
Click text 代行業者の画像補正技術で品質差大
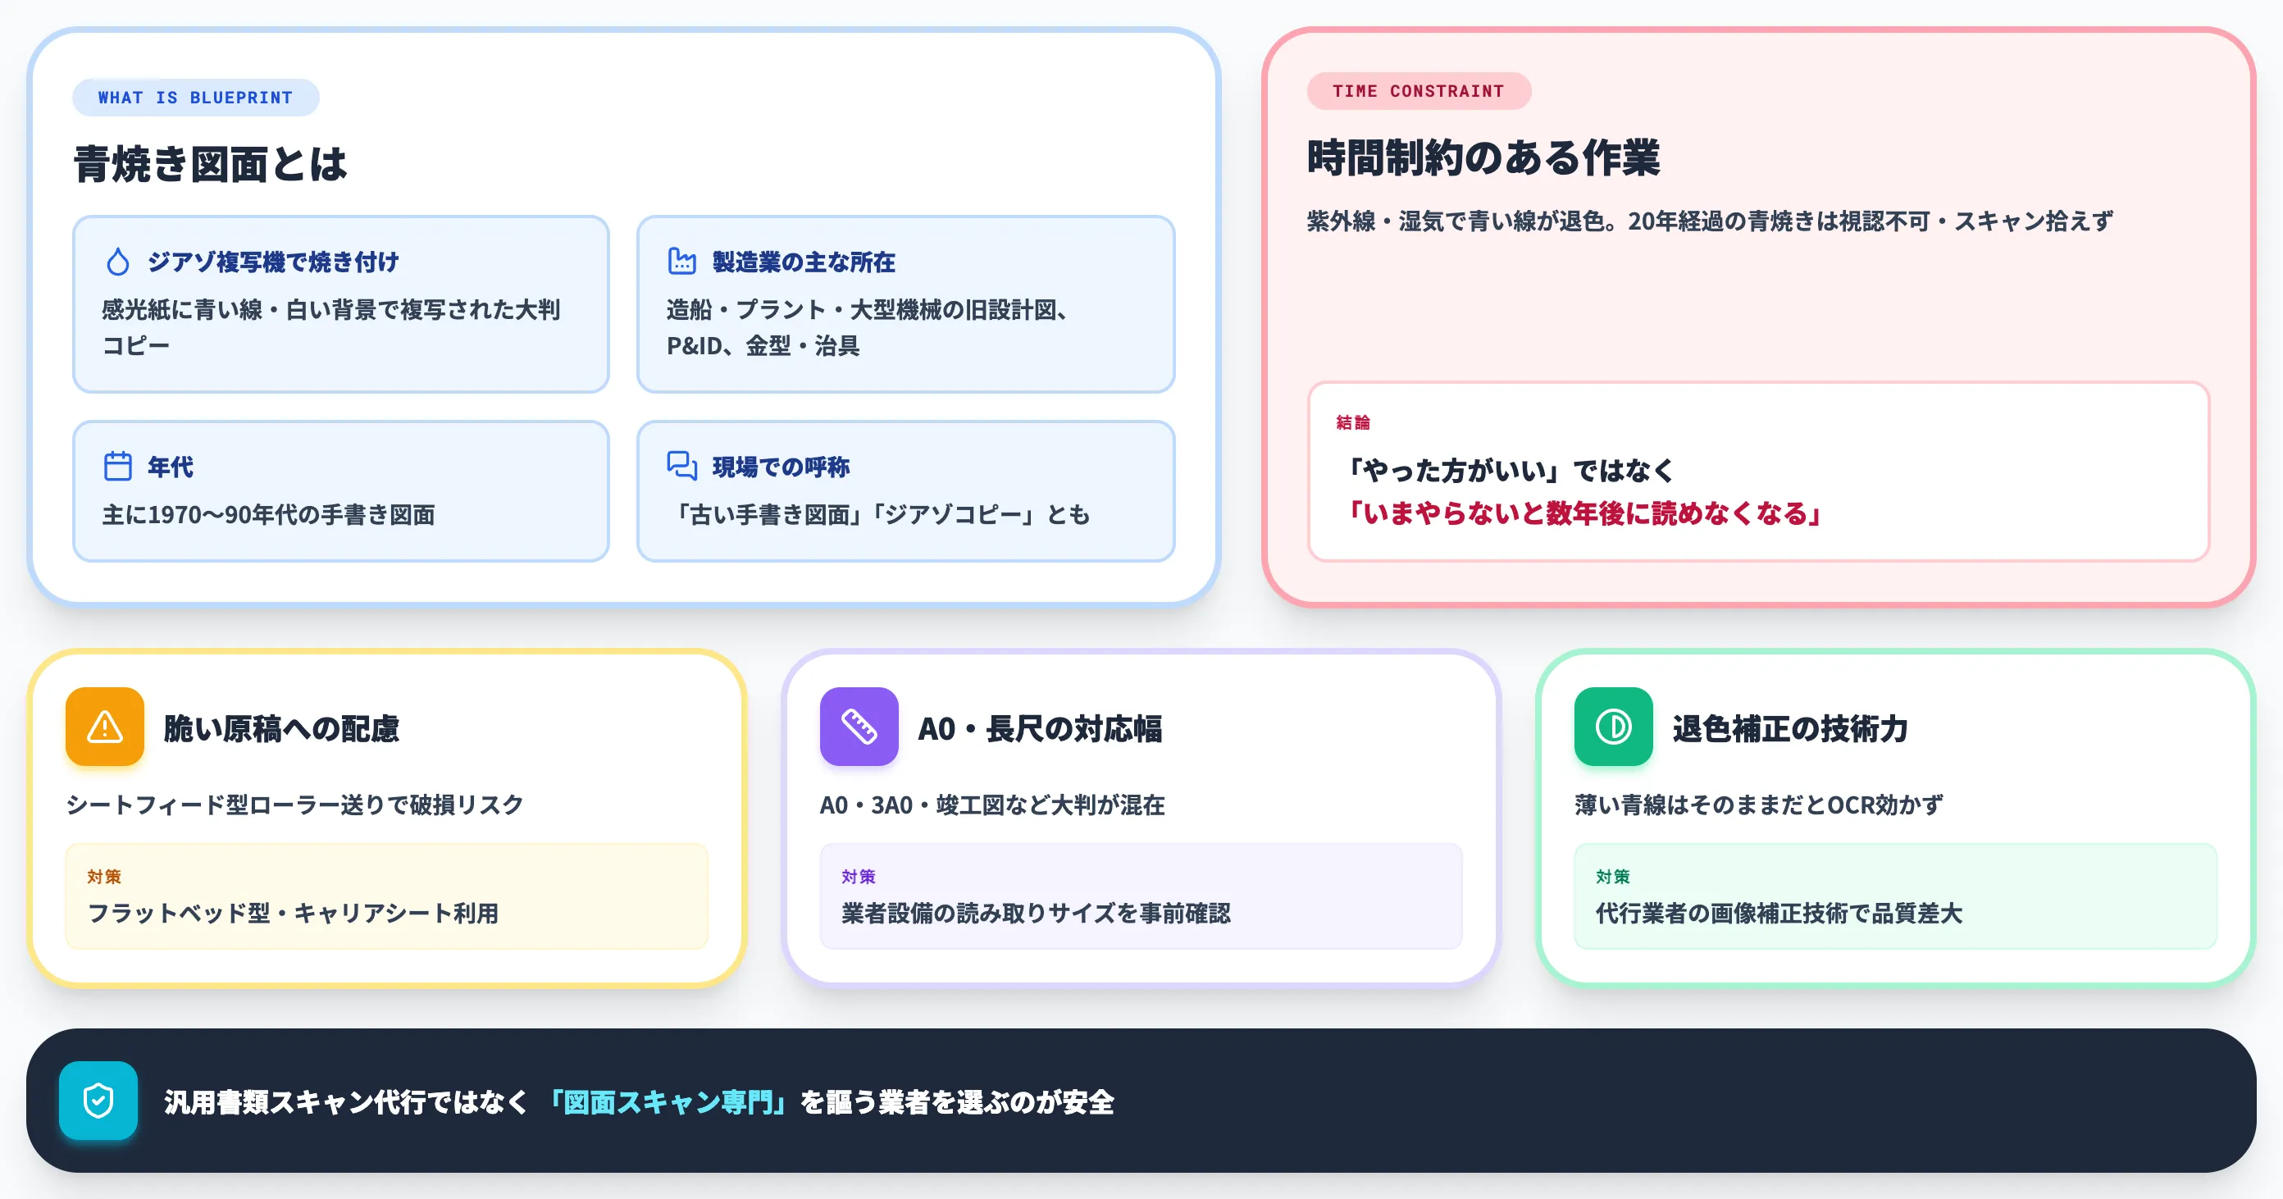click(x=1779, y=913)
